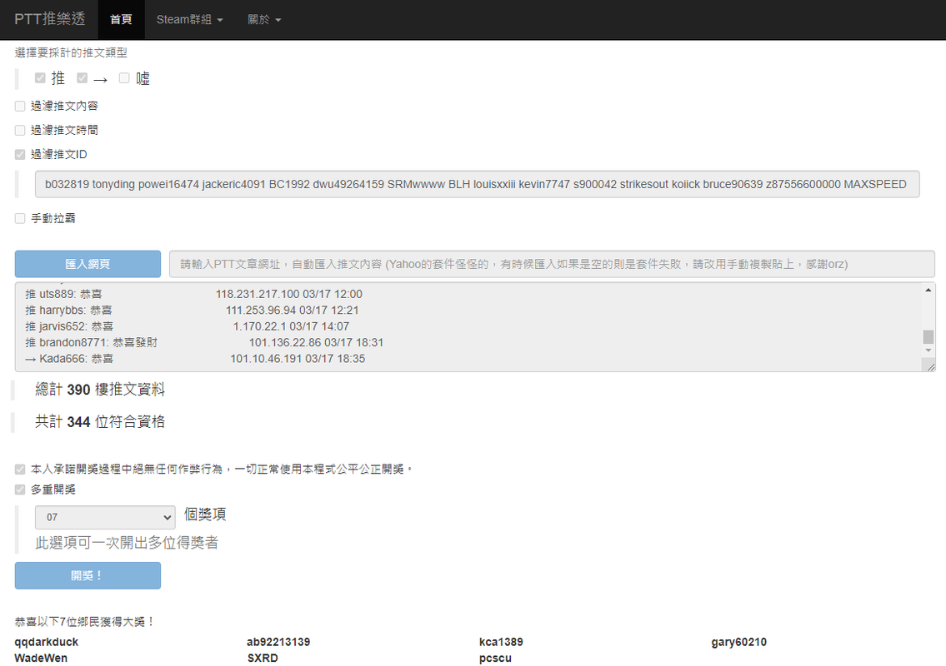Screen dimensions: 946x666
Task: Click winner name SXRD
Action: coord(263,659)
